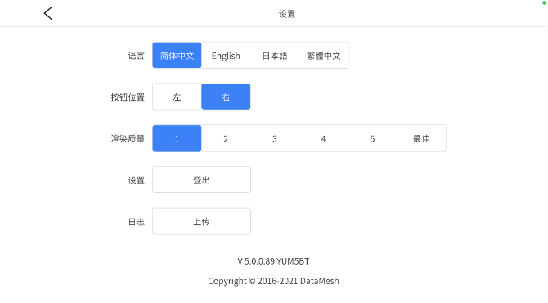Set button position to 右

(226, 97)
